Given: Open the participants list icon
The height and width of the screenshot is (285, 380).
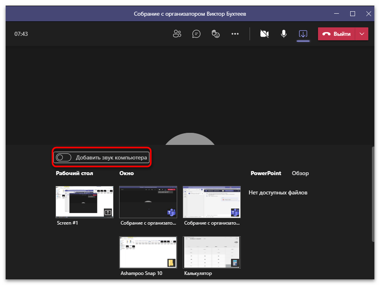Looking at the screenshot, I should coord(177,34).
